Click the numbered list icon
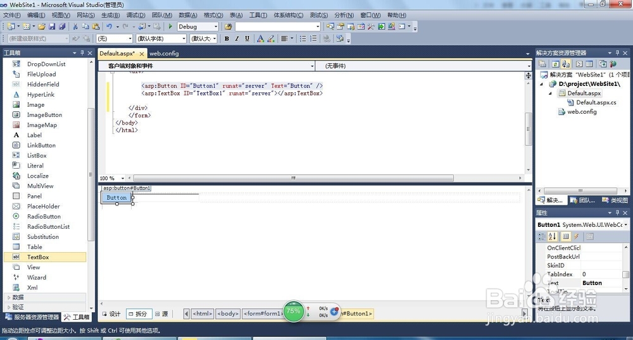633x340 pixels. point(313,39)
